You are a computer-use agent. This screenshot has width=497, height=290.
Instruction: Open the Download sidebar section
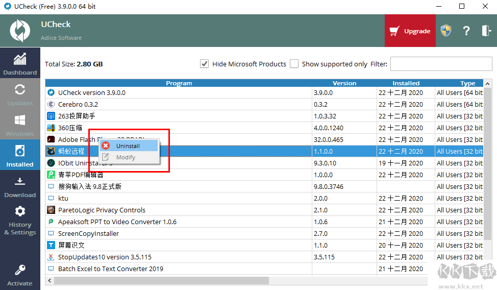[x=20, y=186]
